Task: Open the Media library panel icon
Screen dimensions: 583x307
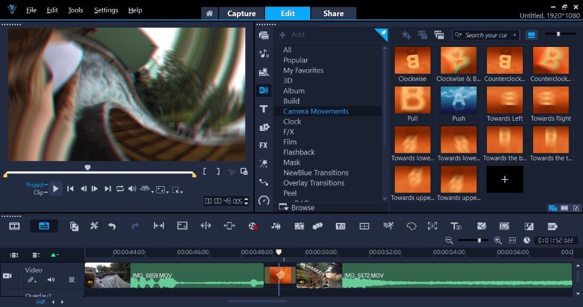Action: coord(264,35)
